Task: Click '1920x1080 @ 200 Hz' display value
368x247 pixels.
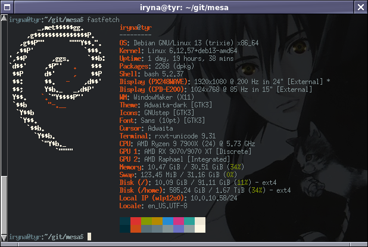Action: click(226, 82)
